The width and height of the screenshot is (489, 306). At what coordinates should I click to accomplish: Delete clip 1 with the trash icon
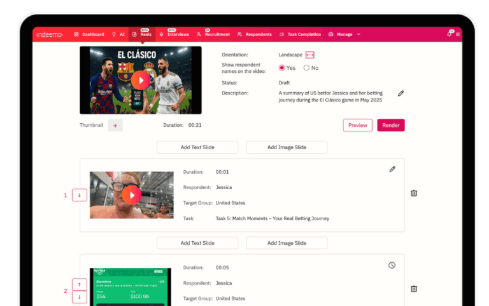414,193
